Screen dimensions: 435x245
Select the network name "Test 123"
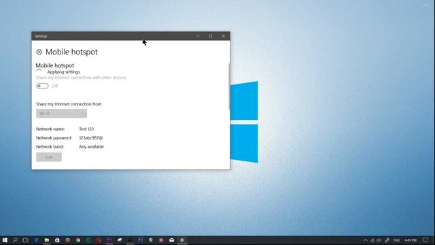point(86,129)
